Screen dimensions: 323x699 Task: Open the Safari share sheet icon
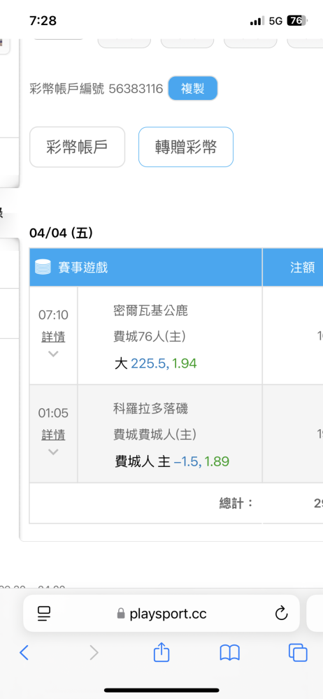click(161, 651)
